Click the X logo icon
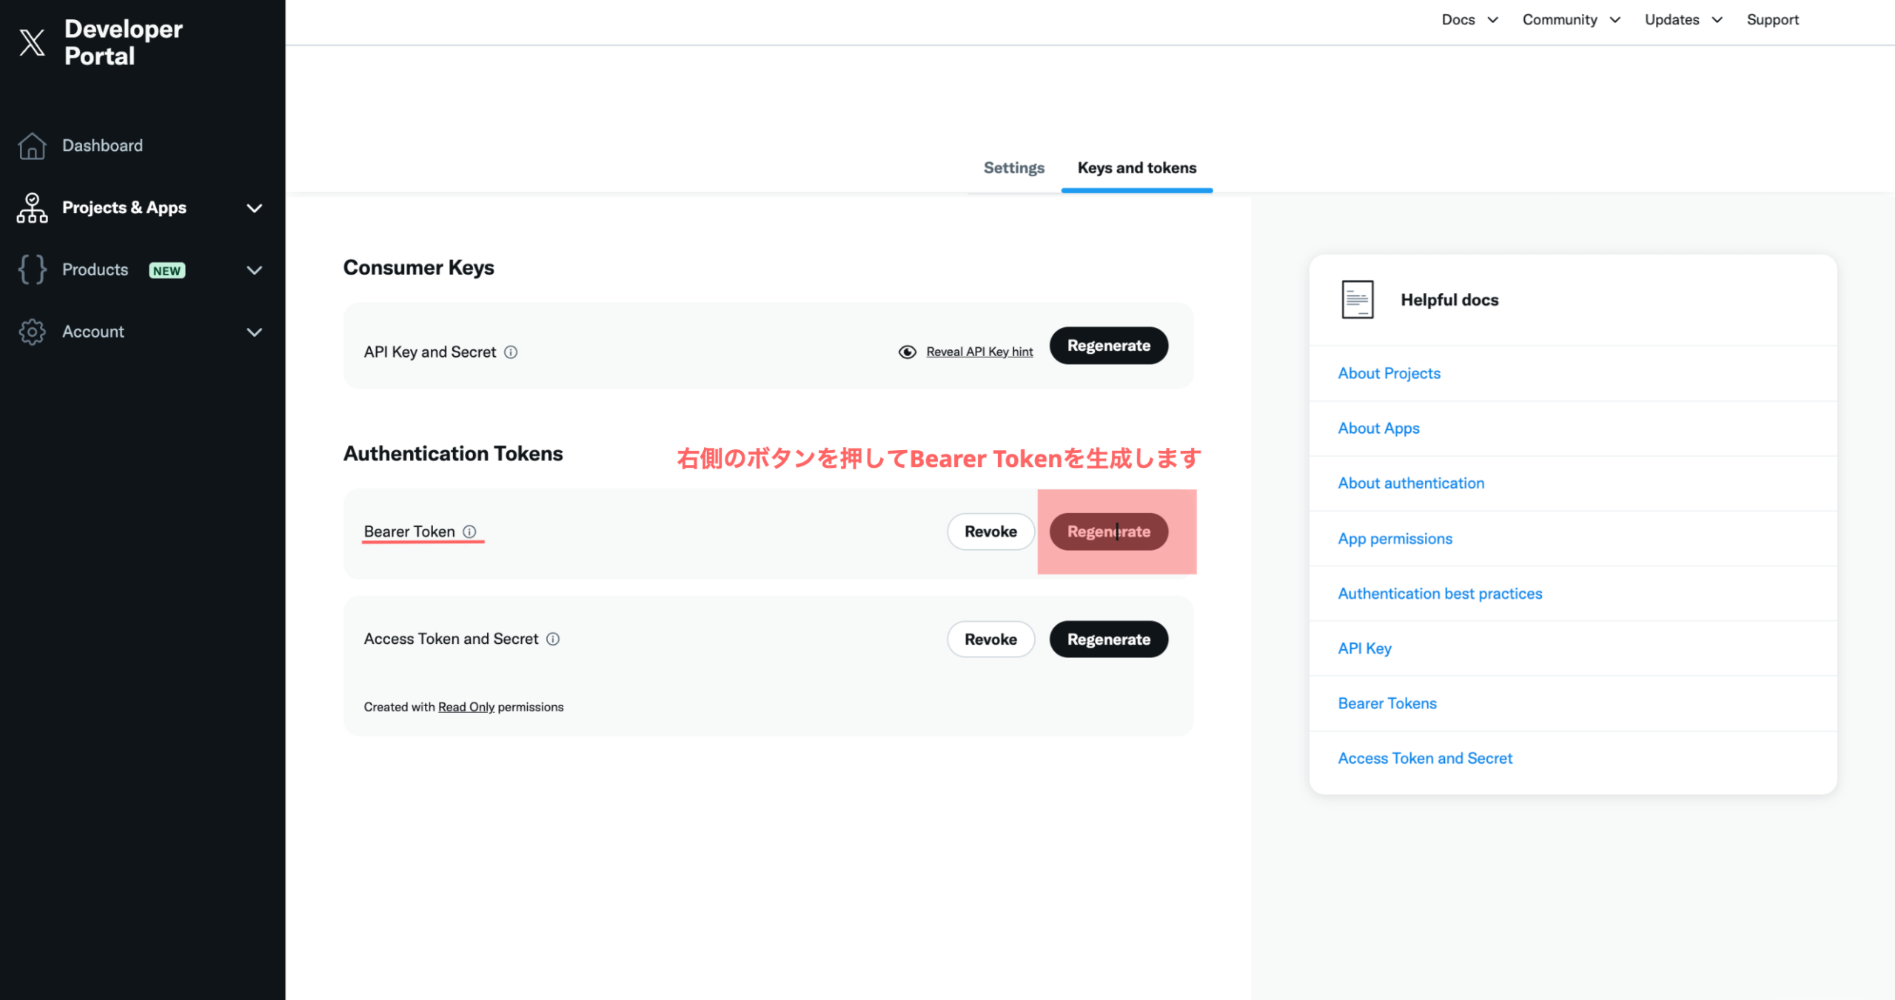Image resolution: width=1895 pixels, height=1000 pixels. [32, 42]
